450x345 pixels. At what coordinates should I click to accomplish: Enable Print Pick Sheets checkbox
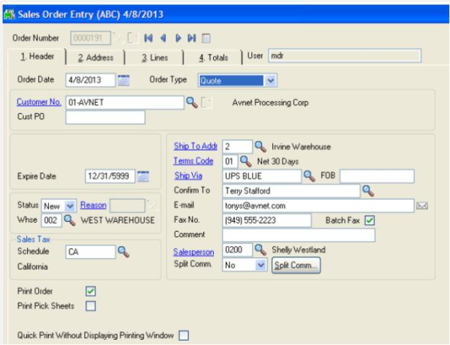[91, 305]
